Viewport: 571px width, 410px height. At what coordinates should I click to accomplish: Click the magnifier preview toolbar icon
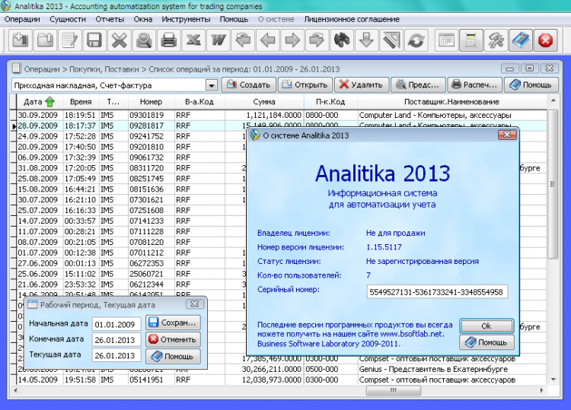(144, 40)
